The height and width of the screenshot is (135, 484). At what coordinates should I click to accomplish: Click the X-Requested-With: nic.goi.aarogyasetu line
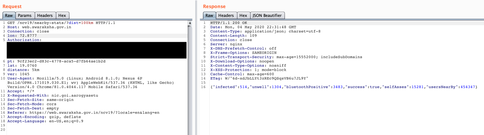point(53,95)
